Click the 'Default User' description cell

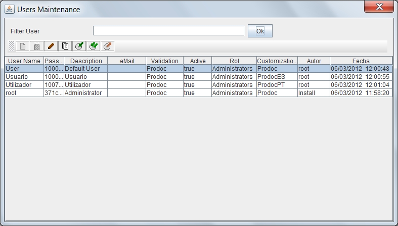(86, 69)
